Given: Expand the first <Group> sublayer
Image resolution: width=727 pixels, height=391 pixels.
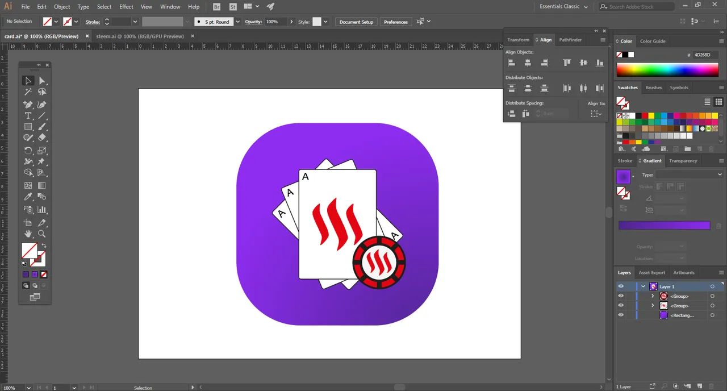Looking at the screenshot, I should (x=652, y=296).
